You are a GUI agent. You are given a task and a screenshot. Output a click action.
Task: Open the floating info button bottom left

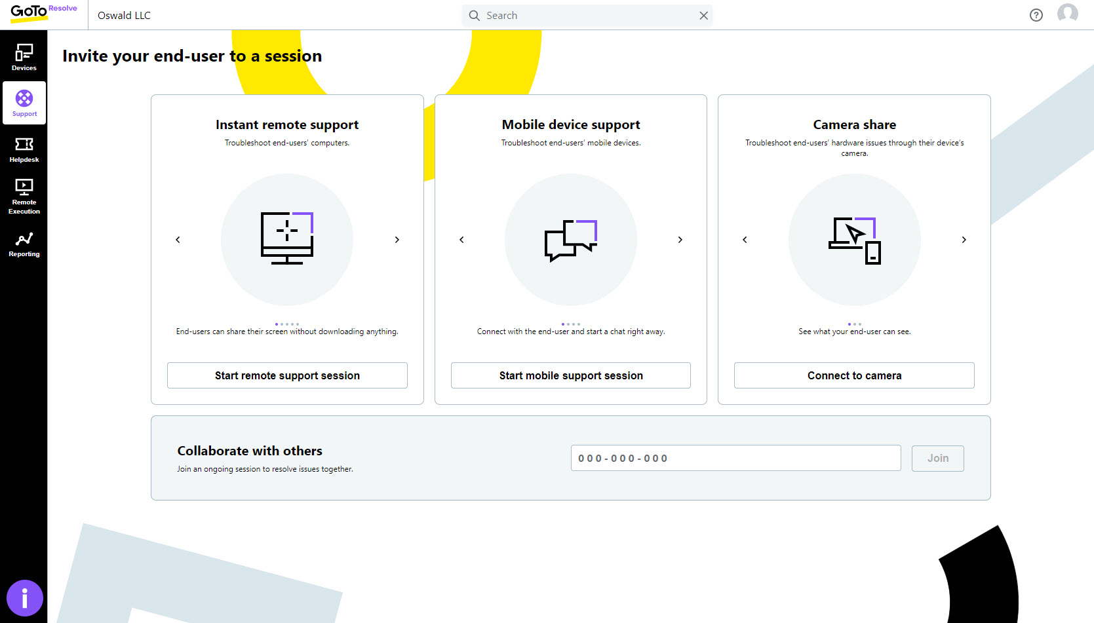pyautogui.click(x=25, y=598)
